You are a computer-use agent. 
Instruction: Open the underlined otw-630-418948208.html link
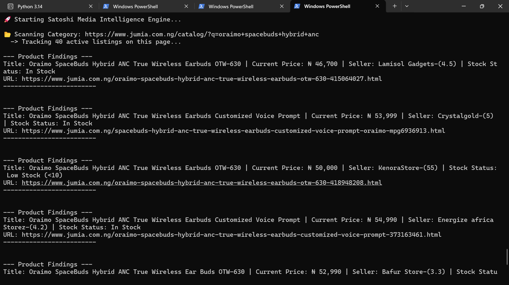201,183
